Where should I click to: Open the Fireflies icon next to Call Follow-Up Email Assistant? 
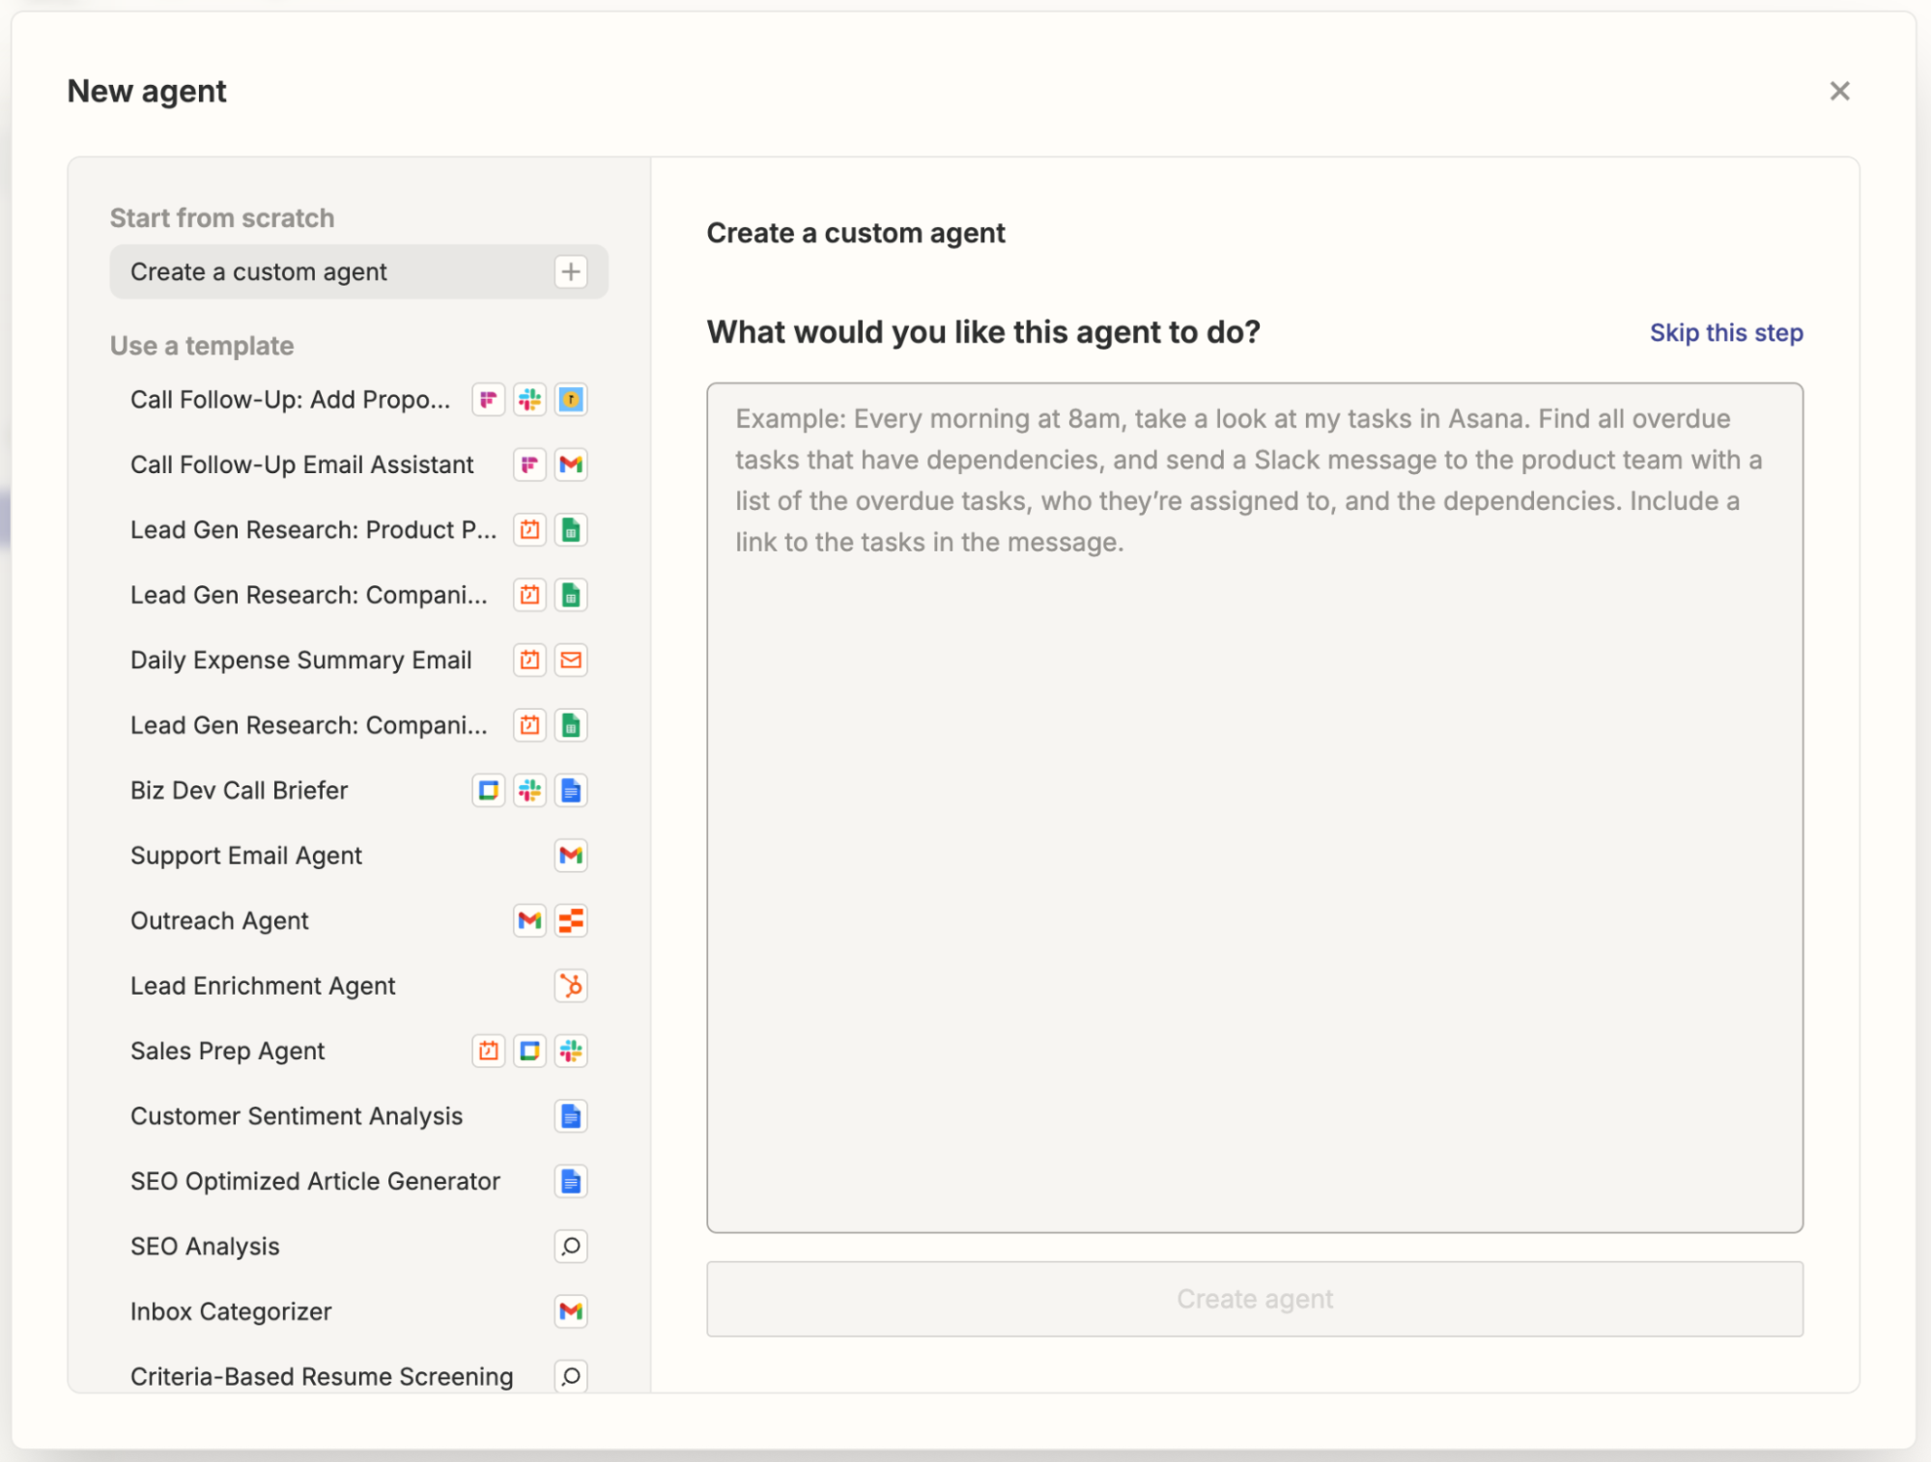point(529,464)
